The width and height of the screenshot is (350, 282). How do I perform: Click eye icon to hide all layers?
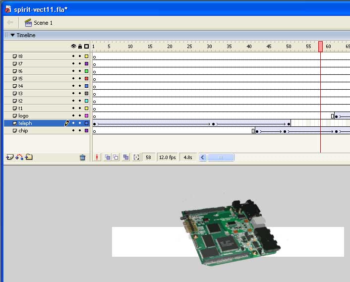click(73, 46)
